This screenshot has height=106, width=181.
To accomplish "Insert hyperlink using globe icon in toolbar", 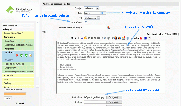I will (116, 38).
